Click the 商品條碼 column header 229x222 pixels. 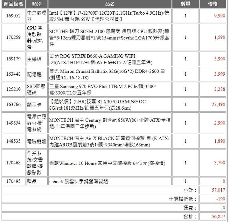pyautogui.click(x=13, y=4)
